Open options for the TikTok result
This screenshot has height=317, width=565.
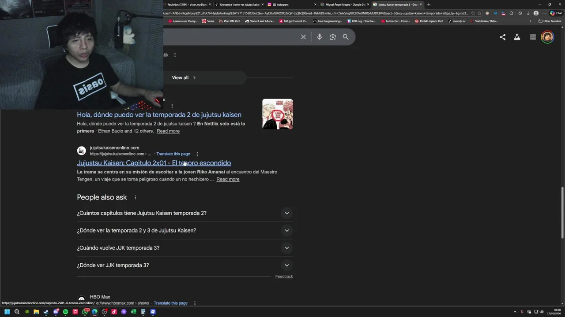[x=175, y=55]
